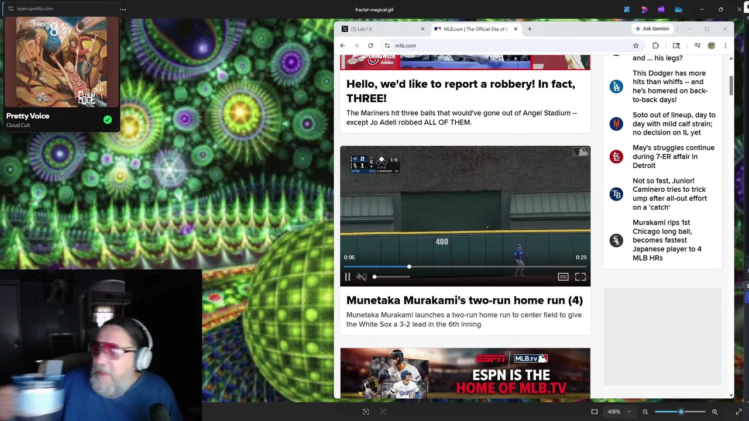The height and width of the screenshot is (421, 749).
Task: Click the Mets team logo icon
Action: pyautogui.click(x=616, y=124)
